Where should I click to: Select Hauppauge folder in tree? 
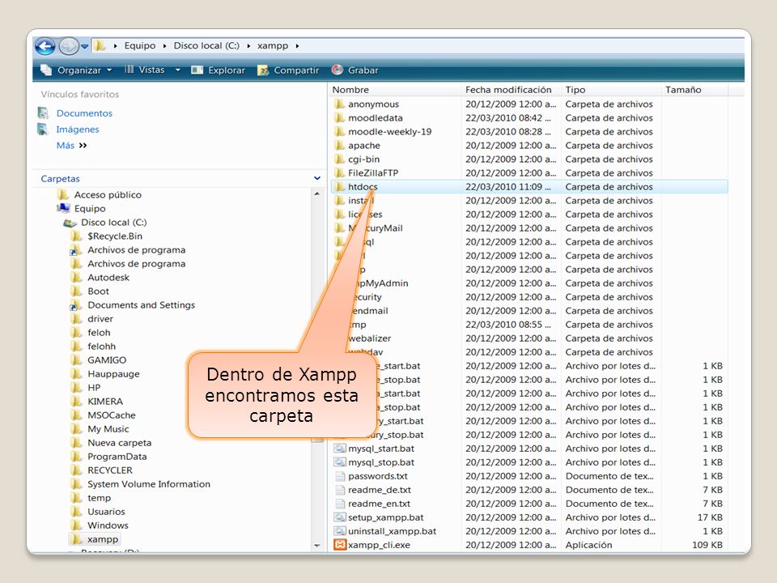(113, 374)
